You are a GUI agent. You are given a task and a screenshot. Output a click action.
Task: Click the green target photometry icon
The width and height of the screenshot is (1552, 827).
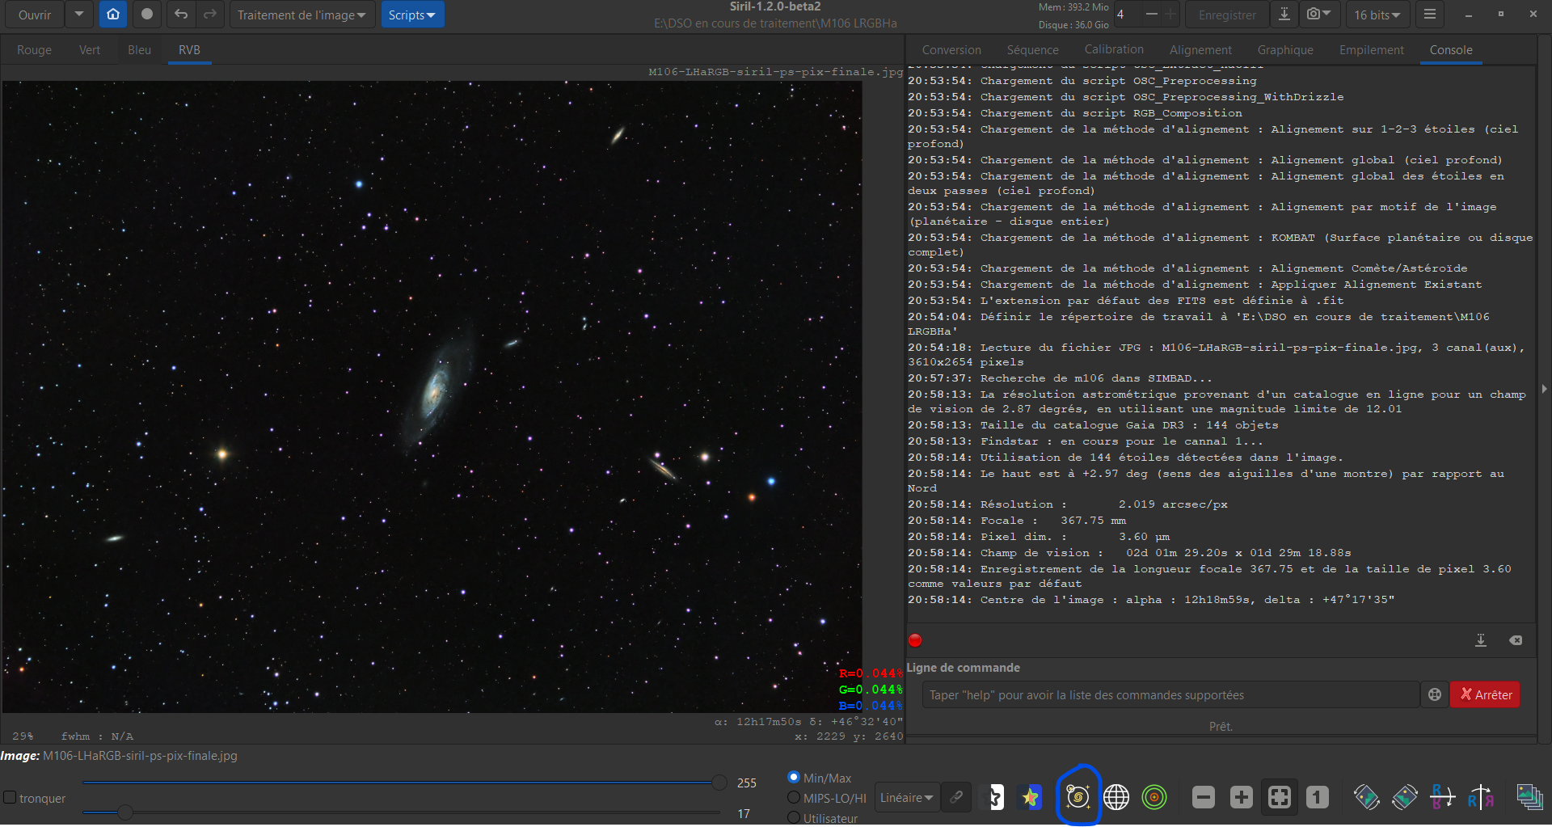click(1154, 798)
